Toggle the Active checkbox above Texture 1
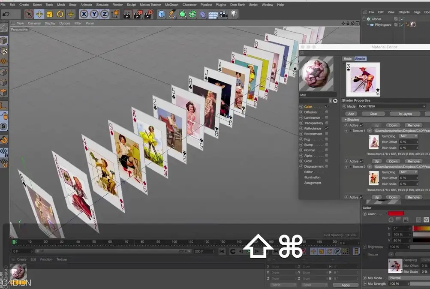 tap(361, 125)
